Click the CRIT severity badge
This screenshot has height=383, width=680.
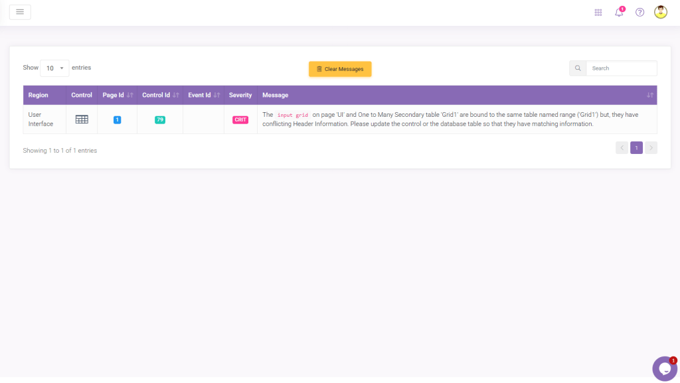[x=240, y=119]
